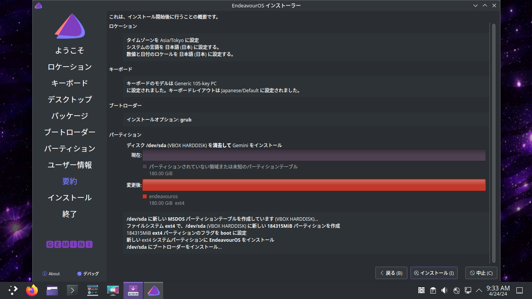Maximize the installer window
532x299 pixels.
coord(485,5)
